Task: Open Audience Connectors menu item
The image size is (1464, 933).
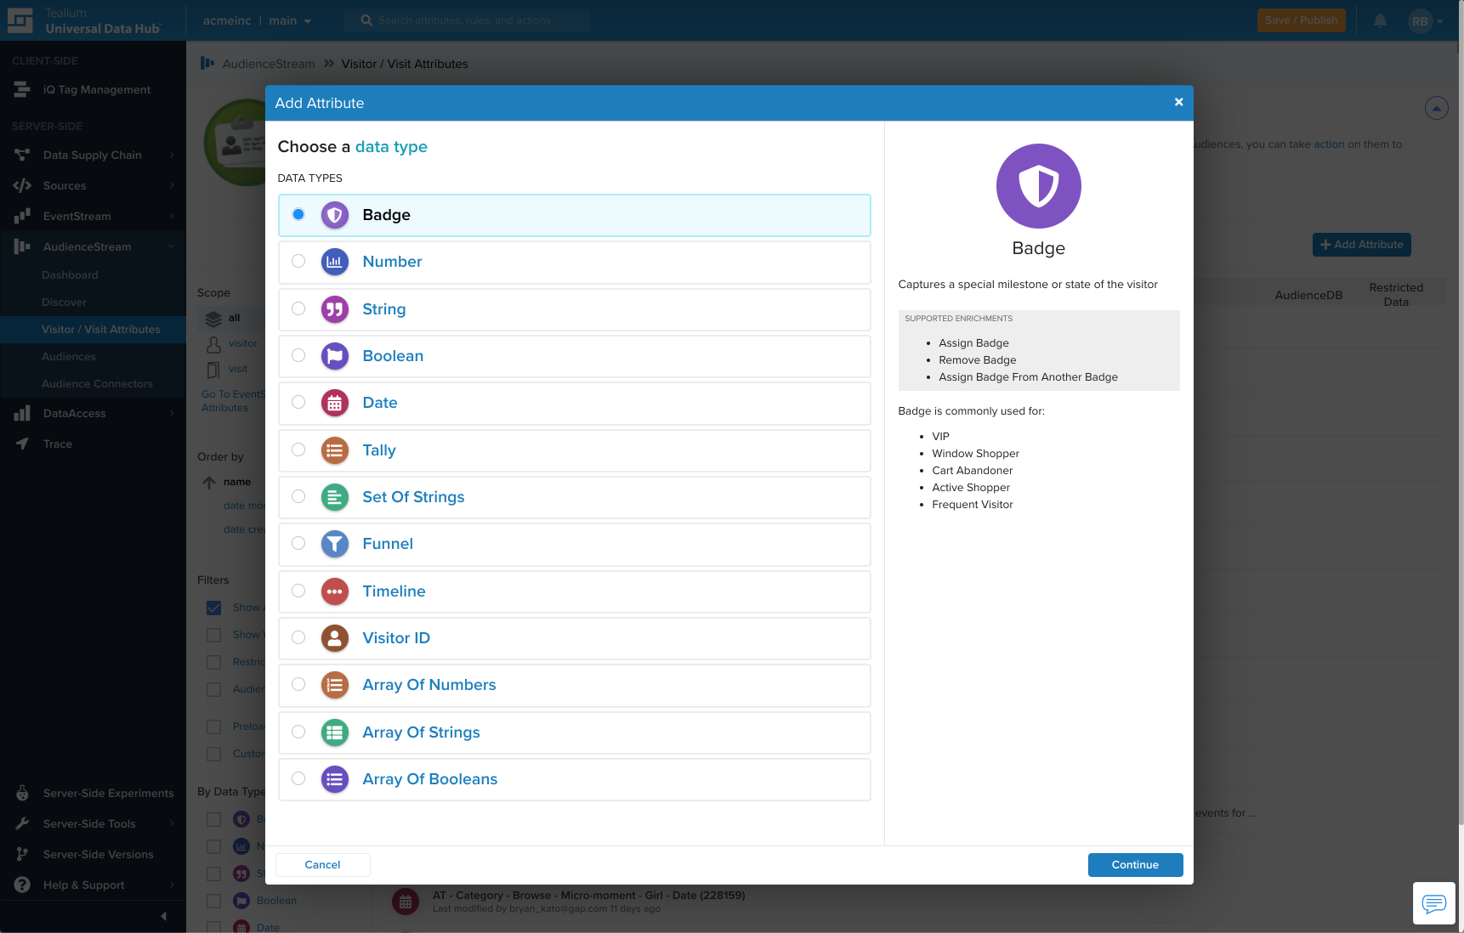Action: 97,383
